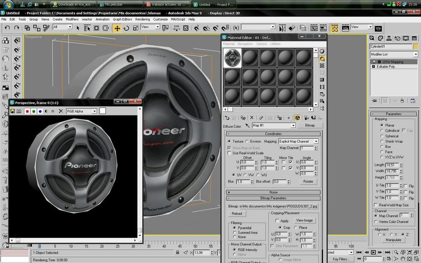Pick material from object eyedropper

point(248,125)
